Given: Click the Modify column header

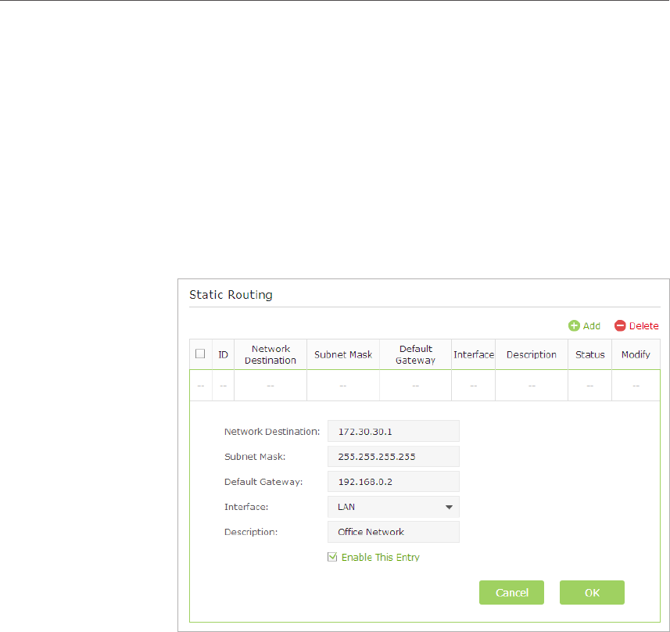Looking at the screenshot, I should coord(636,354).
